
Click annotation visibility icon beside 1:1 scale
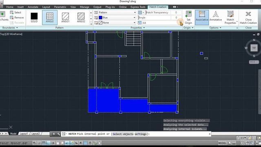pos(249,138)
